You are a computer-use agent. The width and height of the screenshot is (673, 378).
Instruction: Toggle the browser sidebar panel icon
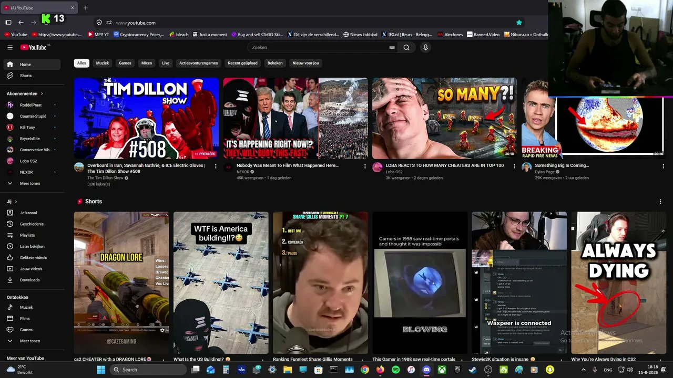(x=8, y=23)
